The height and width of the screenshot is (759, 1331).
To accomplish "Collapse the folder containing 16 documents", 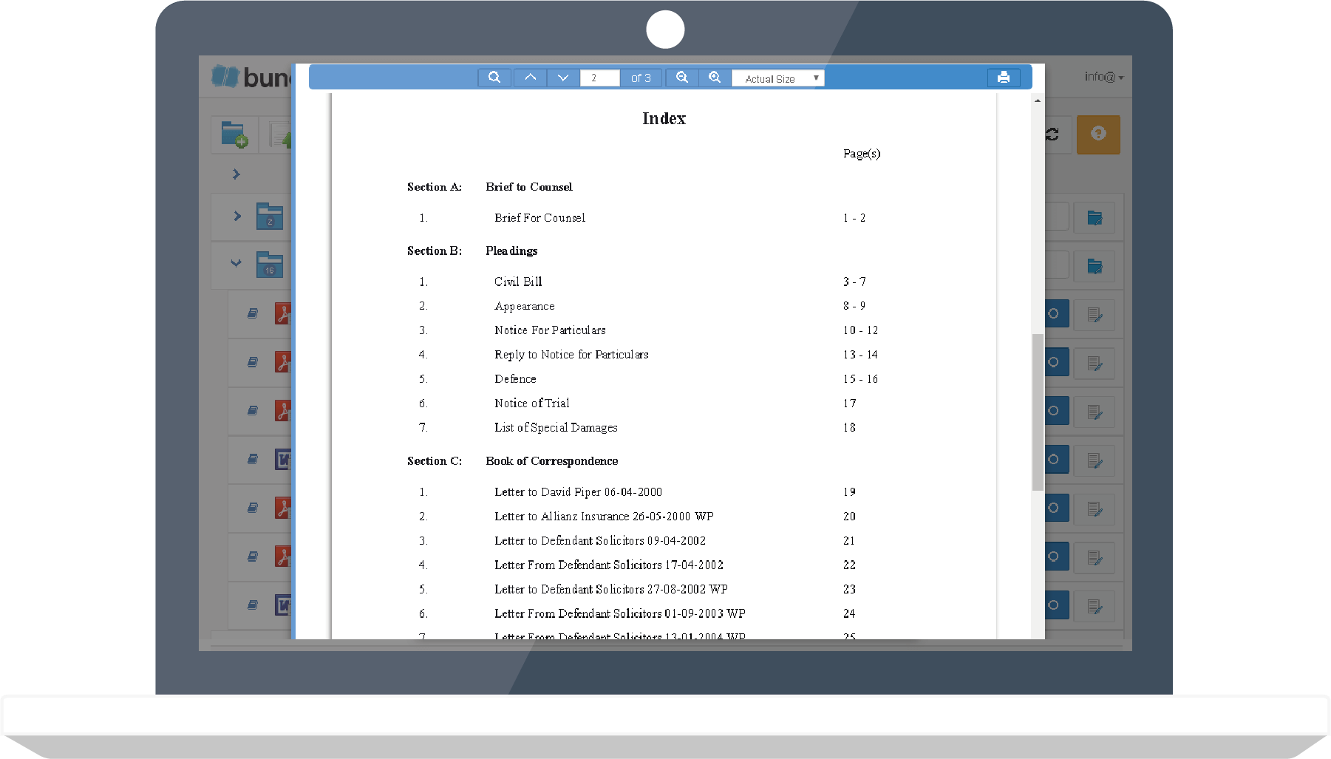I will pos(236,264).
